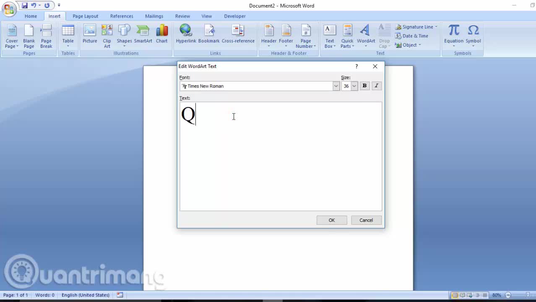Switch to Full Screen Reading view
The height and width of the screenshot is (302, 536).
coord(462,295)
